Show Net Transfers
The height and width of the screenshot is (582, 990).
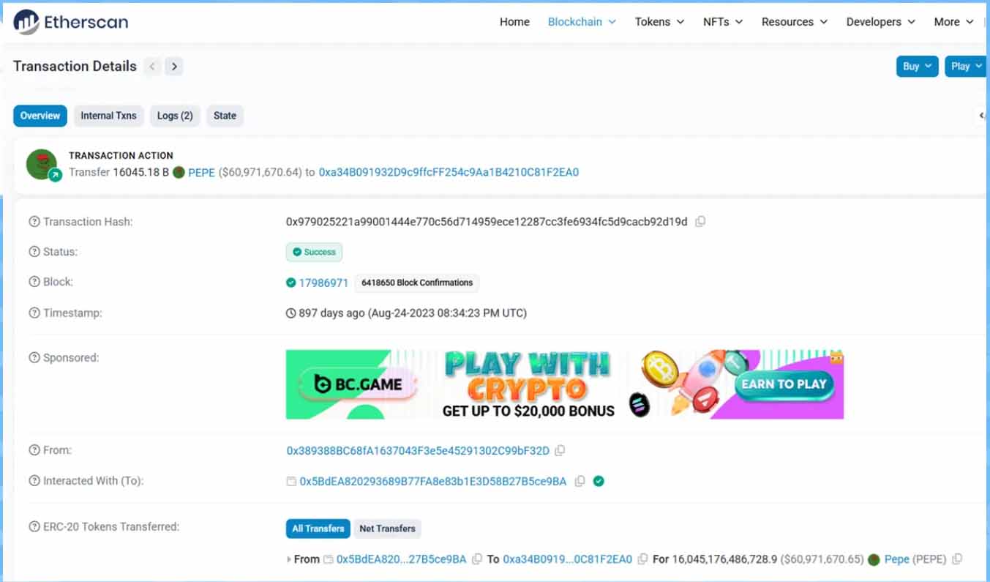point(388,529)
